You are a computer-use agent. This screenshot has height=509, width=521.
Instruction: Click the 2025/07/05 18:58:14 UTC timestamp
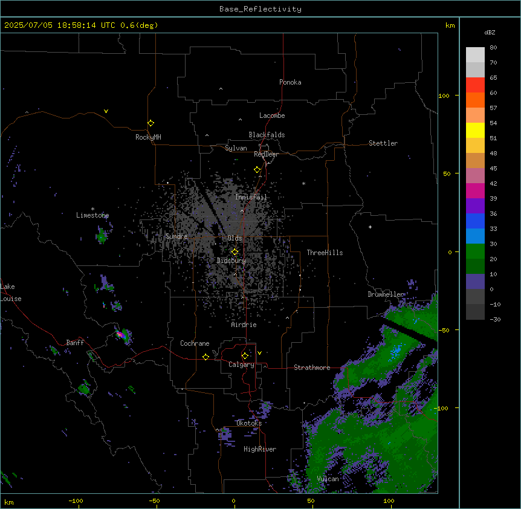[60, 25]
